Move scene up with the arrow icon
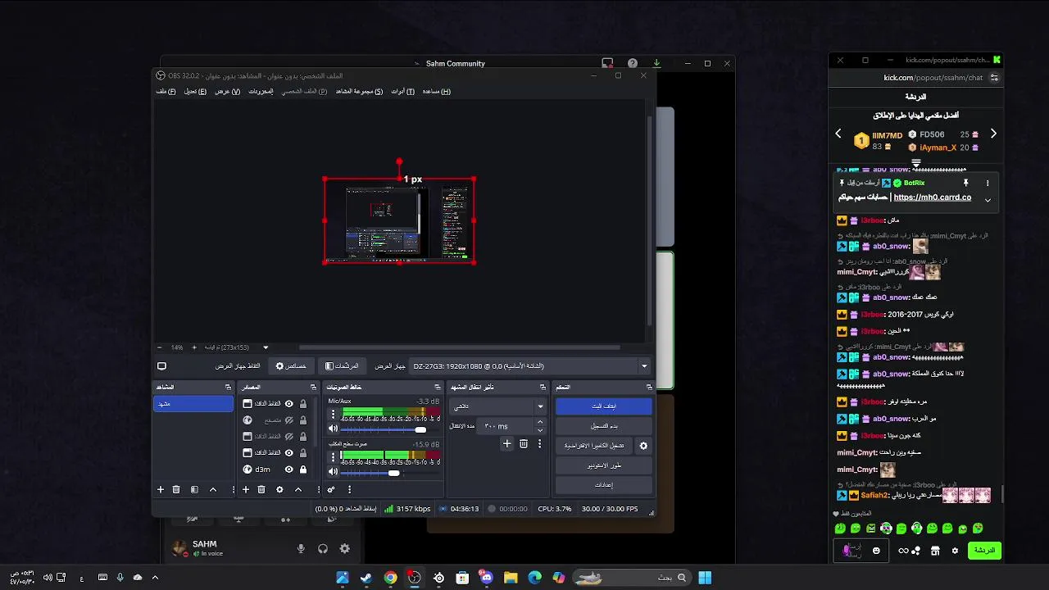 213,489
